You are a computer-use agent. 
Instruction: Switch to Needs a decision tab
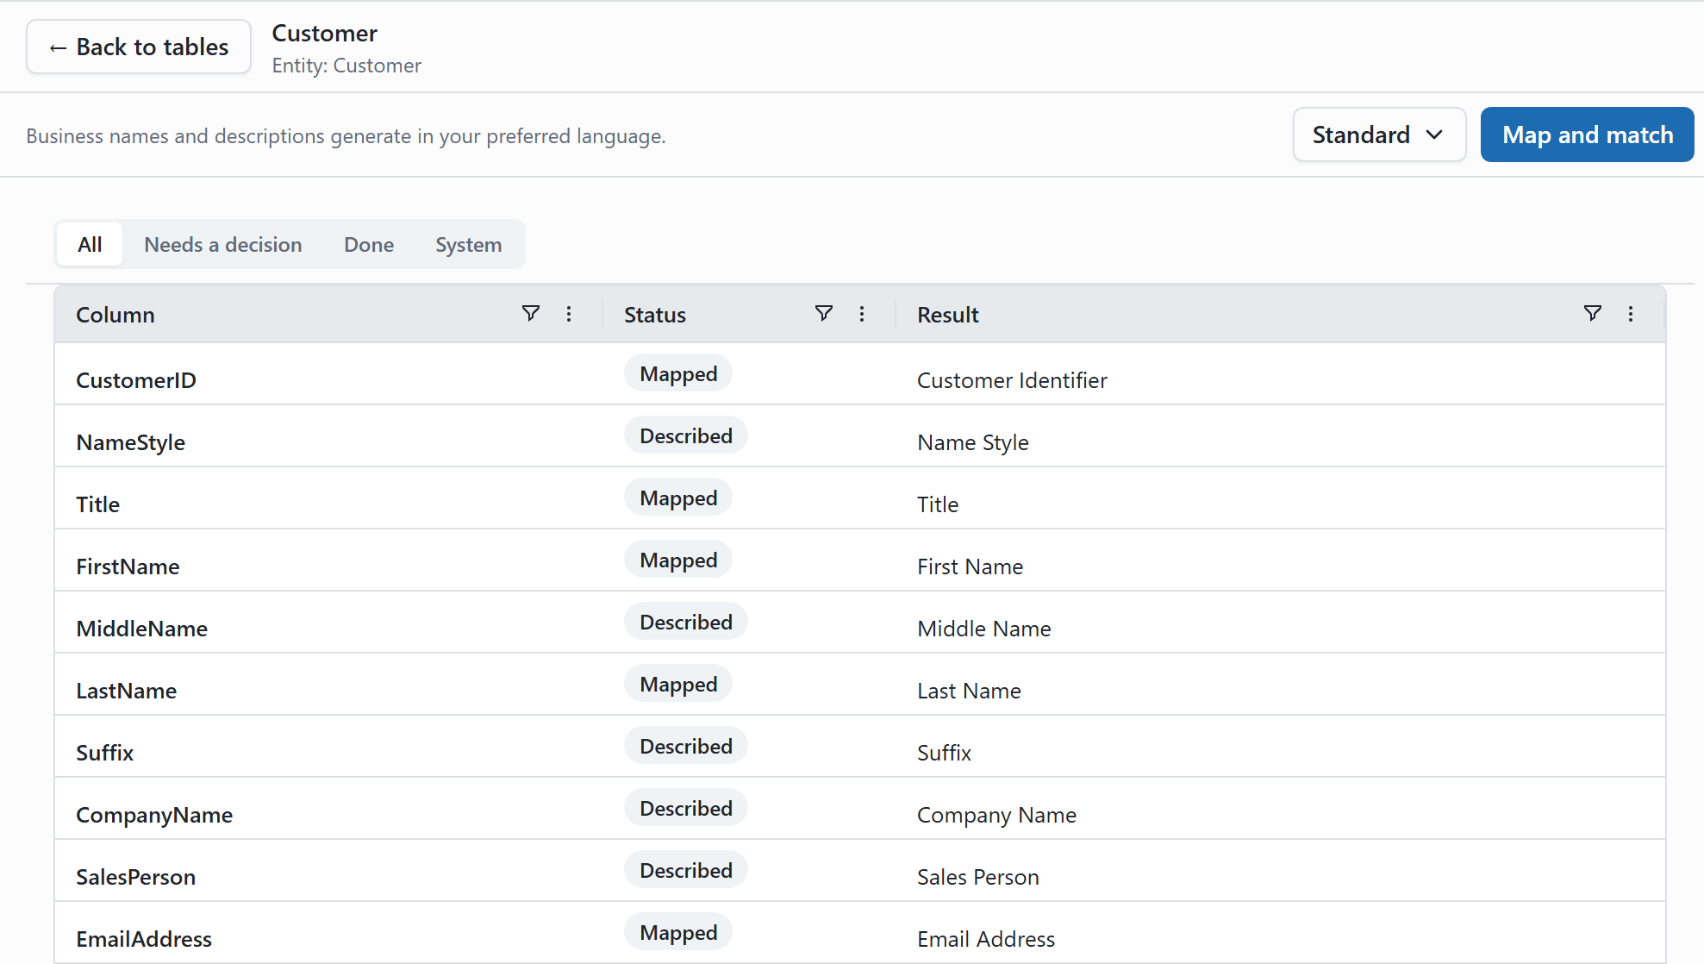223,244
